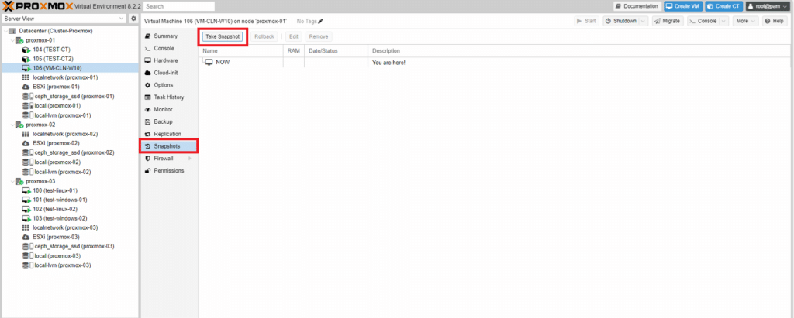Screen dimensions: 794x318
Task: Select VM 102 (test-linux-02)
Action: pyautogui.click(x=55, y=209)
